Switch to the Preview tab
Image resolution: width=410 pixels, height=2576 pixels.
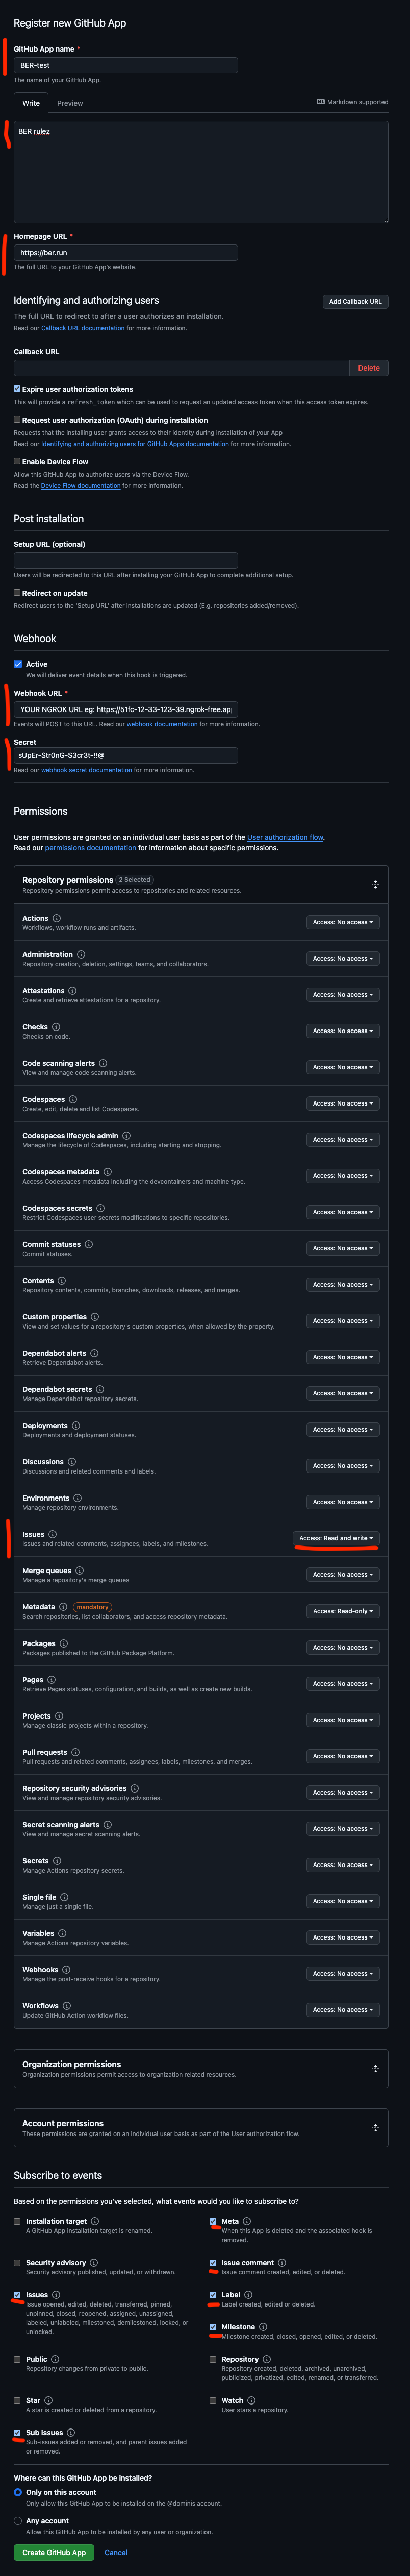point(70,103)
